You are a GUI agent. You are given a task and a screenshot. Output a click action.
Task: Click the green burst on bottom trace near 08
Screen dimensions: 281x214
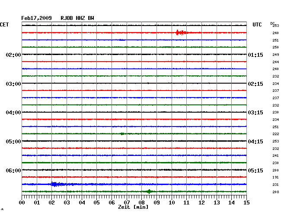coord(149,191)
